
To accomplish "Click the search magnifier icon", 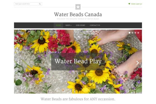I will (40, 4).
